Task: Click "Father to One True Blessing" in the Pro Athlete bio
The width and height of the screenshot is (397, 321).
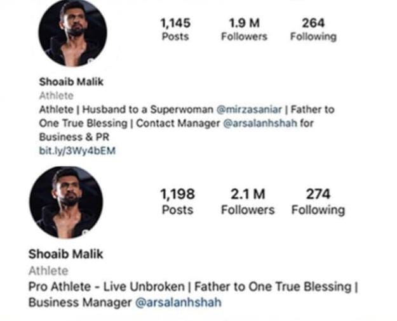Action: (x=279, y=287)
